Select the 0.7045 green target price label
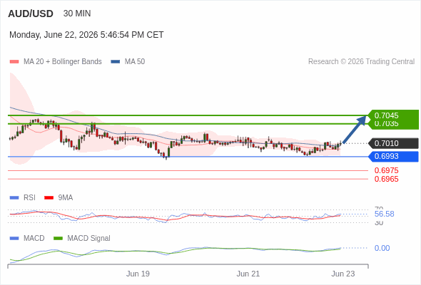Image resolution: width=421 pixels, height=285 pixels. click(x=386, y=115)
